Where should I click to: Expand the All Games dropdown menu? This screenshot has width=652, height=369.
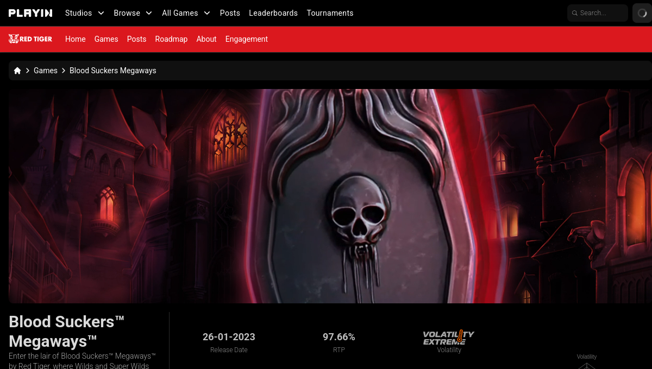[x=186, y=13]
